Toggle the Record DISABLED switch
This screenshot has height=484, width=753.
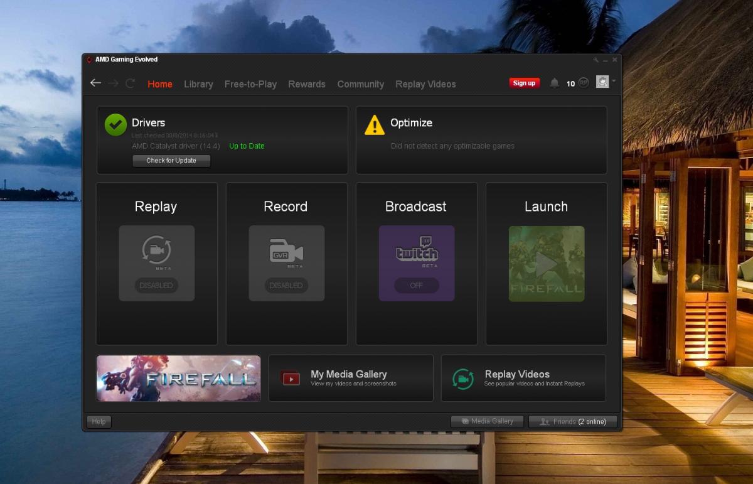(286, 285)
